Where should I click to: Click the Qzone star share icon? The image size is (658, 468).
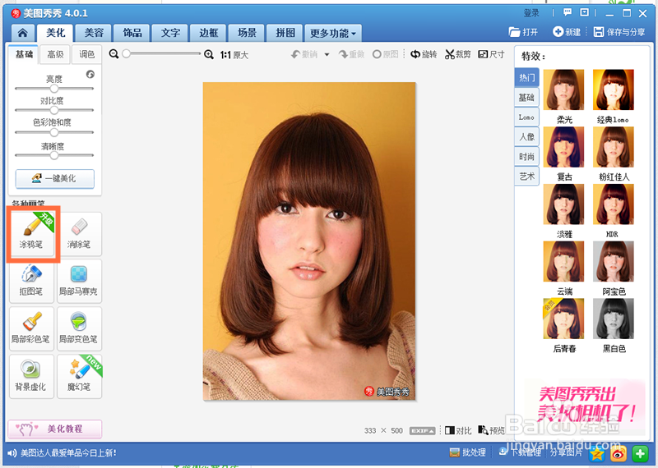597,454
